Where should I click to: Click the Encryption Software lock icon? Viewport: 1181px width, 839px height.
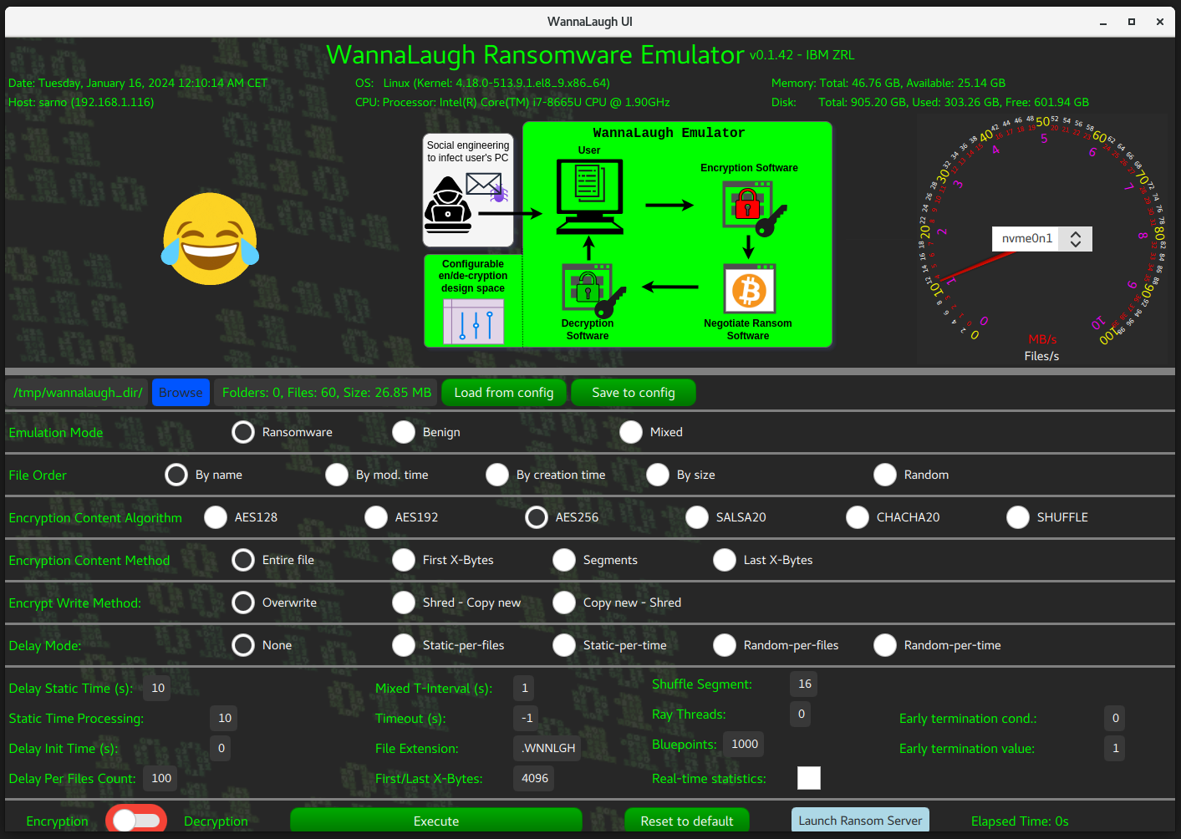[754, 208]
